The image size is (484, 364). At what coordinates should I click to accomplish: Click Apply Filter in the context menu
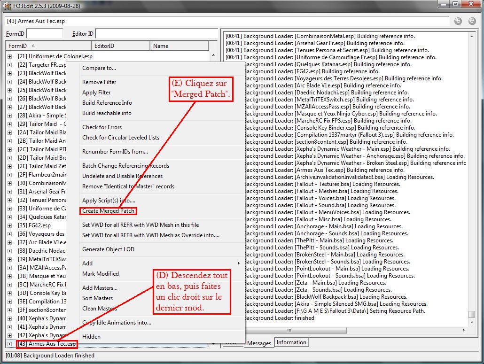96,93
